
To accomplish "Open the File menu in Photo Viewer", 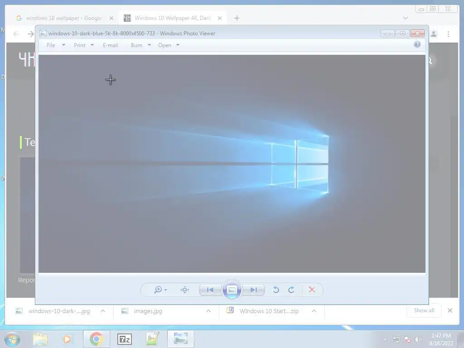I will (x=51, y=45).
